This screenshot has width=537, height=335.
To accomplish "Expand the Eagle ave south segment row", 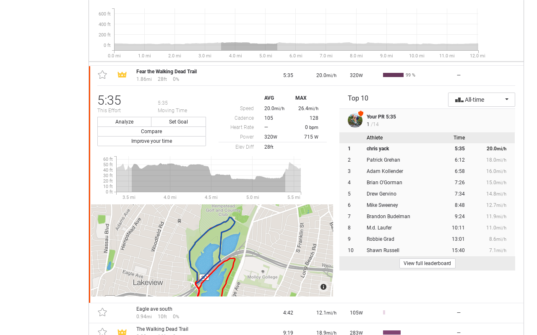I will pos(306,313).
